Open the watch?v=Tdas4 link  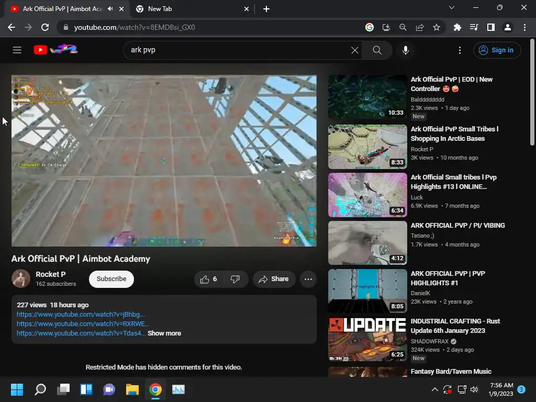pyautogui.click(x=81, y=333)
